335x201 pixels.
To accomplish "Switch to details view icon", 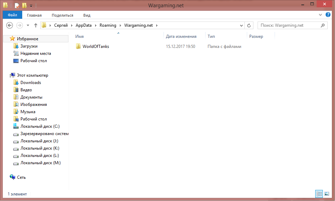I will click(319, 194).
